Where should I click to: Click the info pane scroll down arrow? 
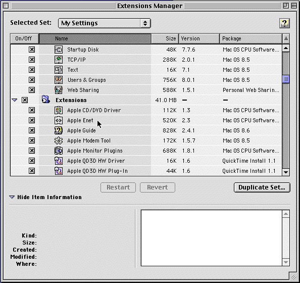[x=286, y=262]
